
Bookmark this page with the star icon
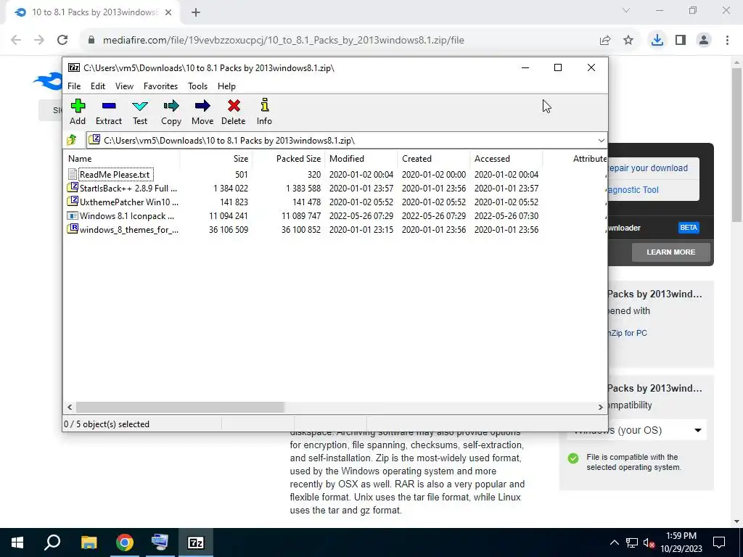[628, 41]
